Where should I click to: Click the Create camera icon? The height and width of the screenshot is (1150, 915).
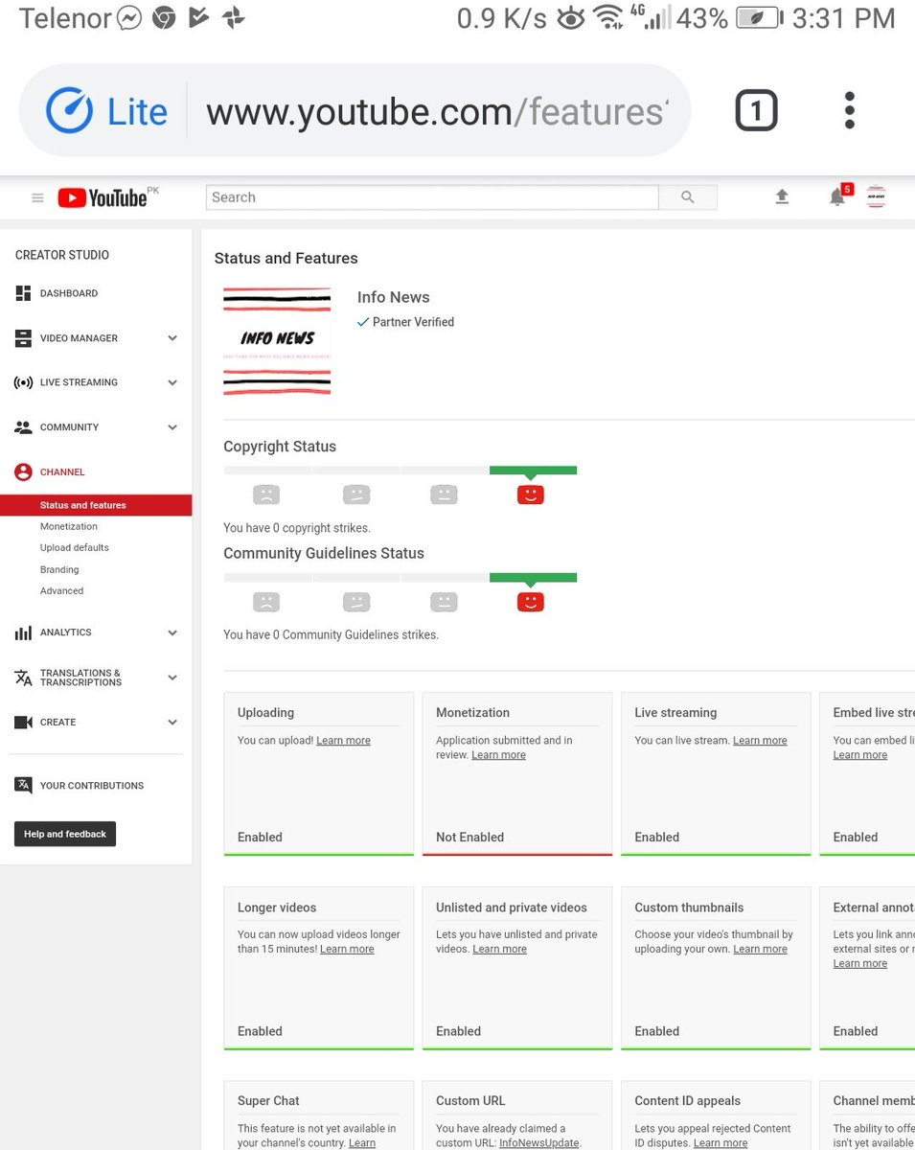[x=23, y=723]
